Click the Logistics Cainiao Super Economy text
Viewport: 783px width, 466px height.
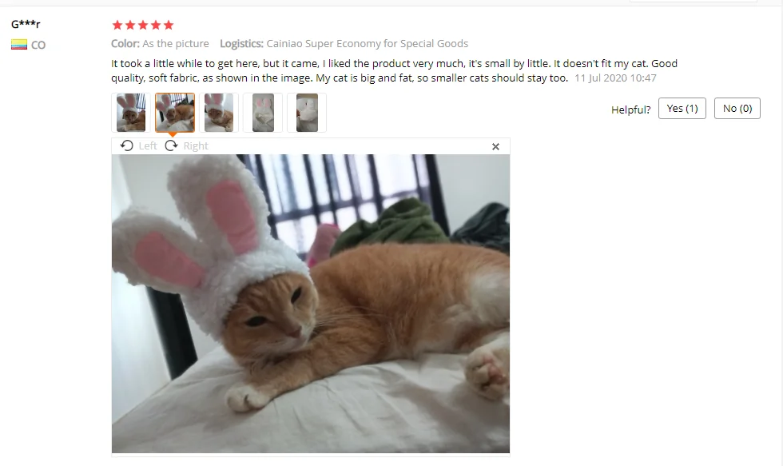pyautogui.click(x=344, y=43)
